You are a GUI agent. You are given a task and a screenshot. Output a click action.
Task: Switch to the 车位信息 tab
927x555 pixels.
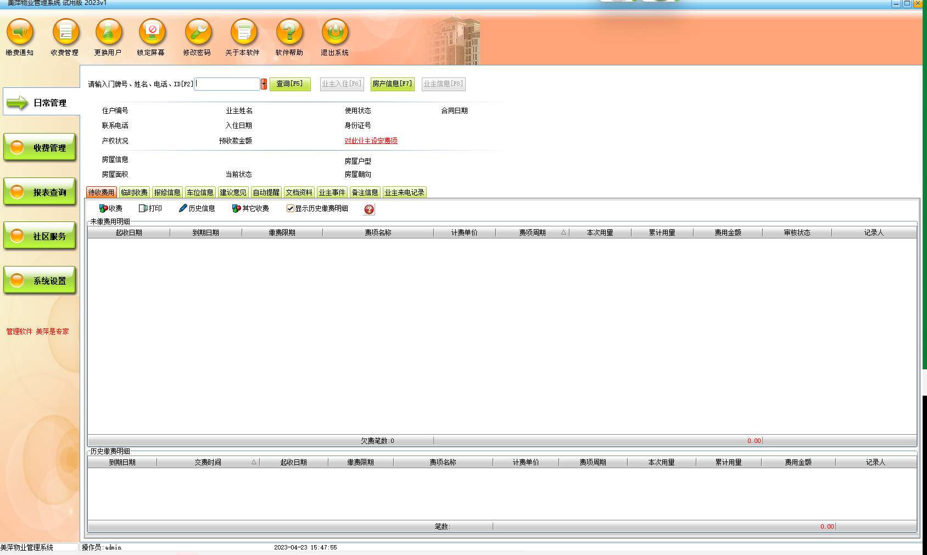[x=200, y=193]
